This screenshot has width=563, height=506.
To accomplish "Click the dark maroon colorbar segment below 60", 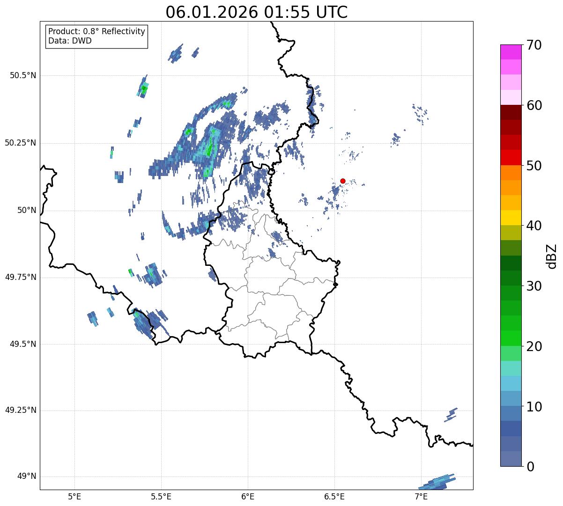I will 511,113.
